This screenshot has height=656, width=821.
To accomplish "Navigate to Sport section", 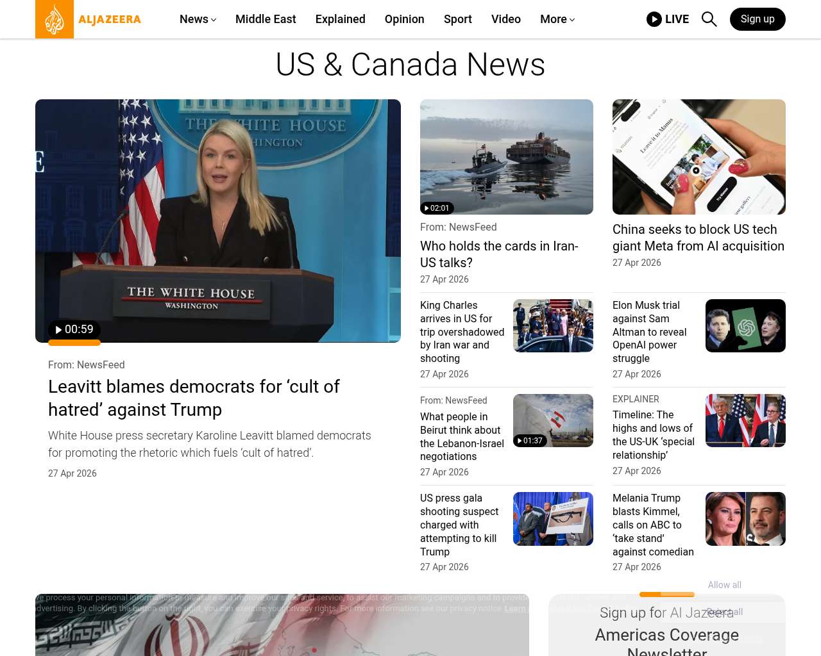I will (x=458, y=19).
